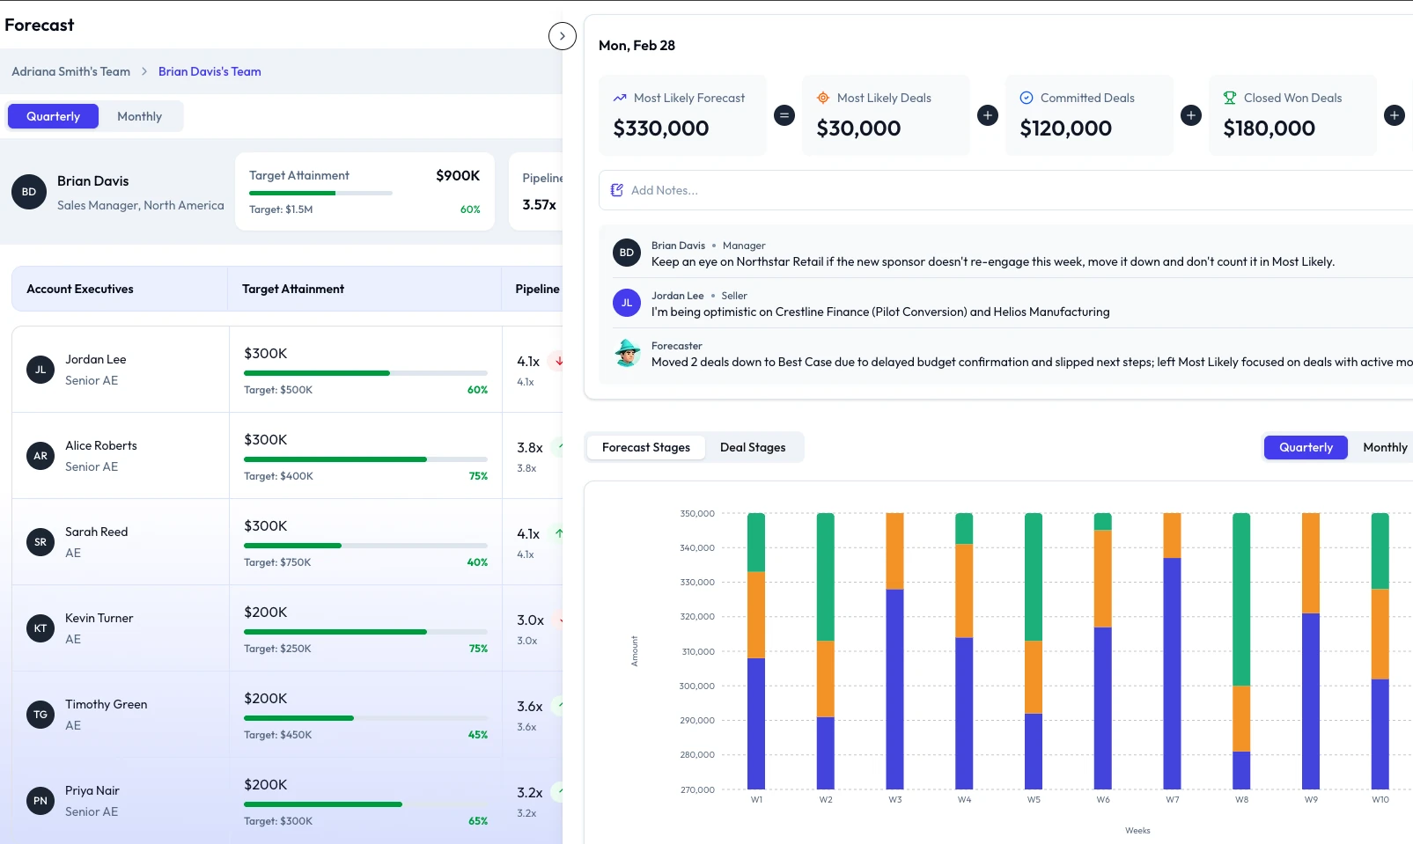Click Jordan Lee's $300K attainment progress bar
Viewport: 1413px width, 844px height.
pos(365,373)
